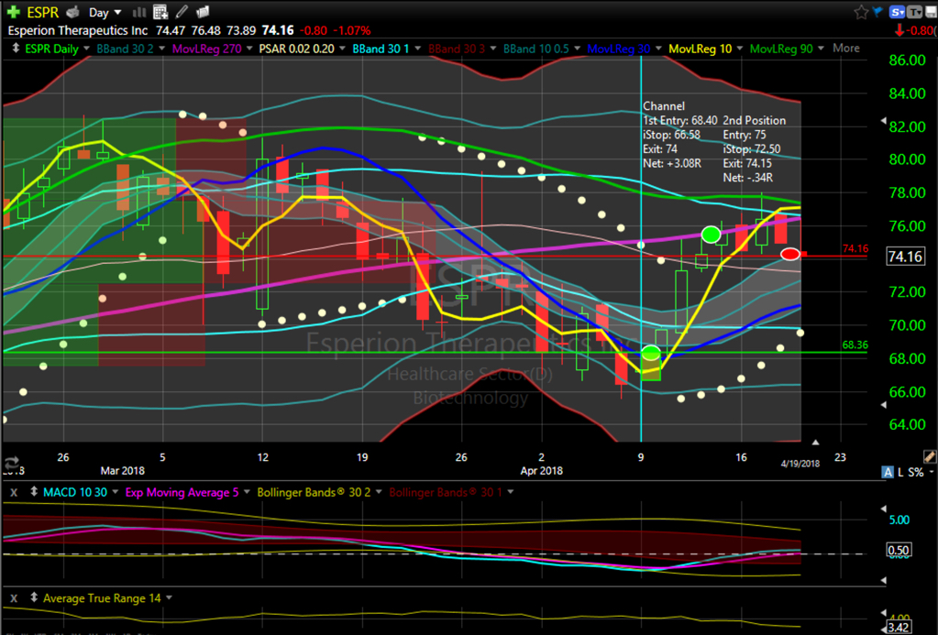Screen dimensions: 938x635
Task: Close the Average True Range pane
Action: coord(14,598)
